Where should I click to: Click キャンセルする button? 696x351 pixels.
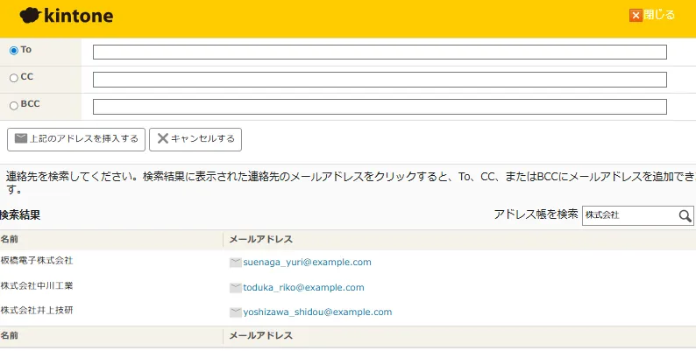pyautogui.click(x=195, y=139)
